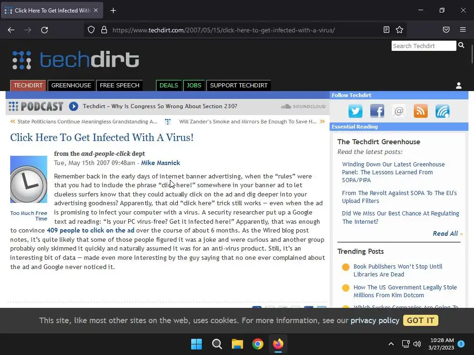Click the address bar URL

pos(224,30)
